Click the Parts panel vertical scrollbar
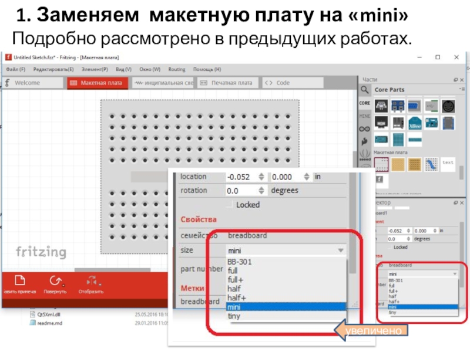The image size is (470, 352). (462, 172)
